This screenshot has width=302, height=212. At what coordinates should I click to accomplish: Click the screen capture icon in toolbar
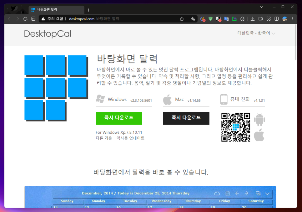(x=269, y=19)
